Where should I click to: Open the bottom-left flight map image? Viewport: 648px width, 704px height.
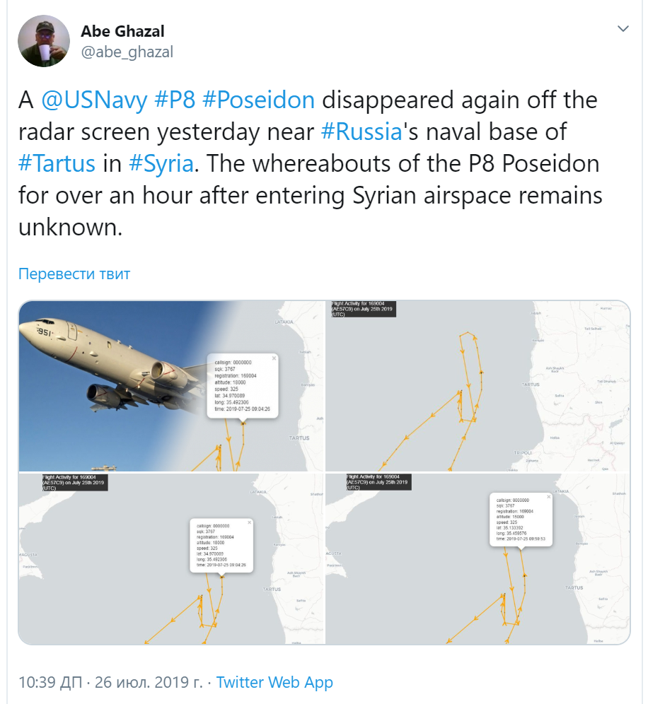170,558
